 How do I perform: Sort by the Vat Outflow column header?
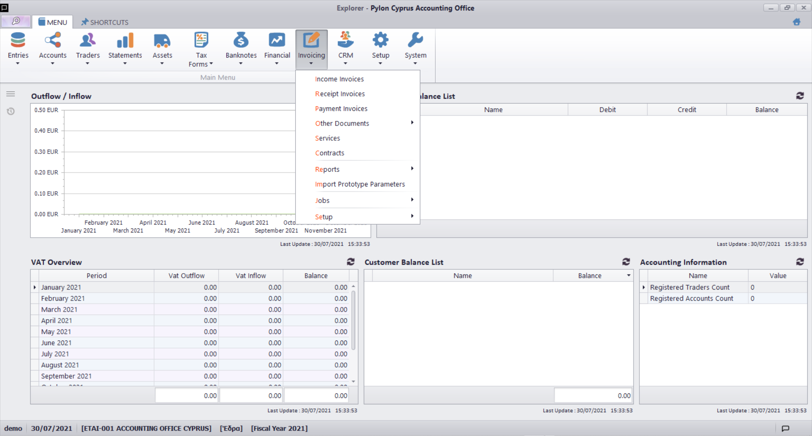pos(186,276)
